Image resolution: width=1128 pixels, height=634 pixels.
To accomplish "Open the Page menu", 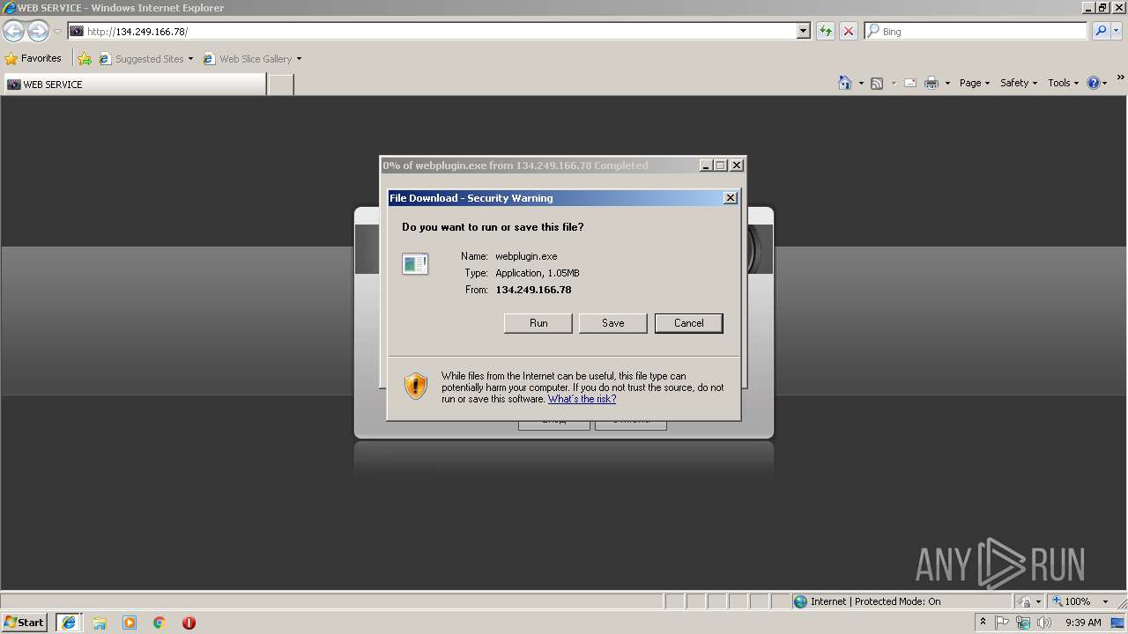I will coord(974,83).
